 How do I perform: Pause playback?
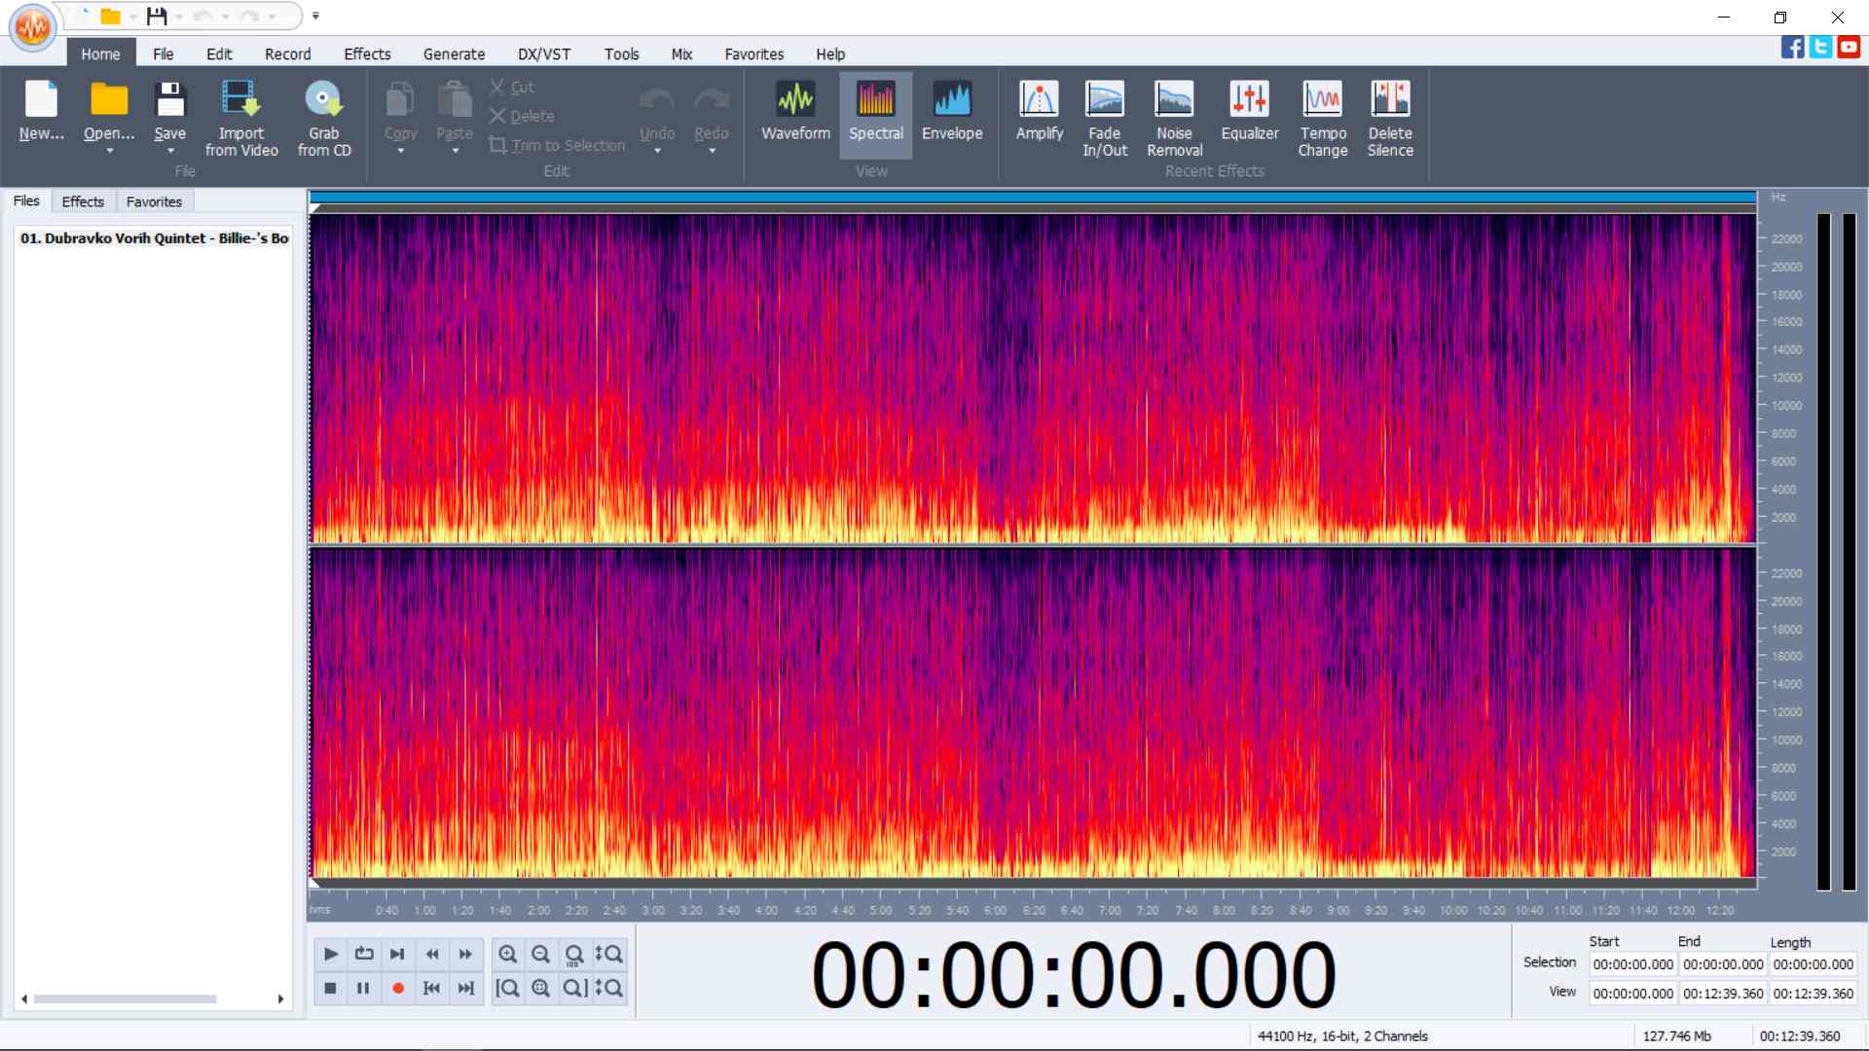point(363,988)
